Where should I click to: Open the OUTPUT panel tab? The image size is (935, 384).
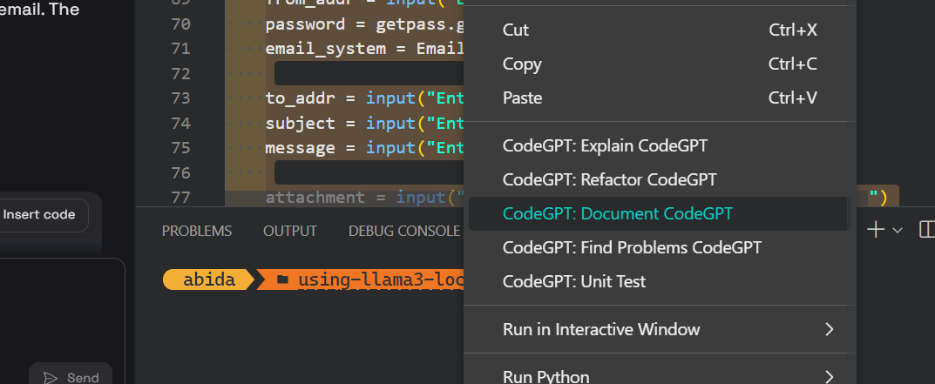click(290, 231)
